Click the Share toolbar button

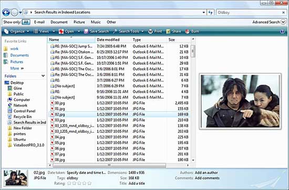(x=173, y=31)
